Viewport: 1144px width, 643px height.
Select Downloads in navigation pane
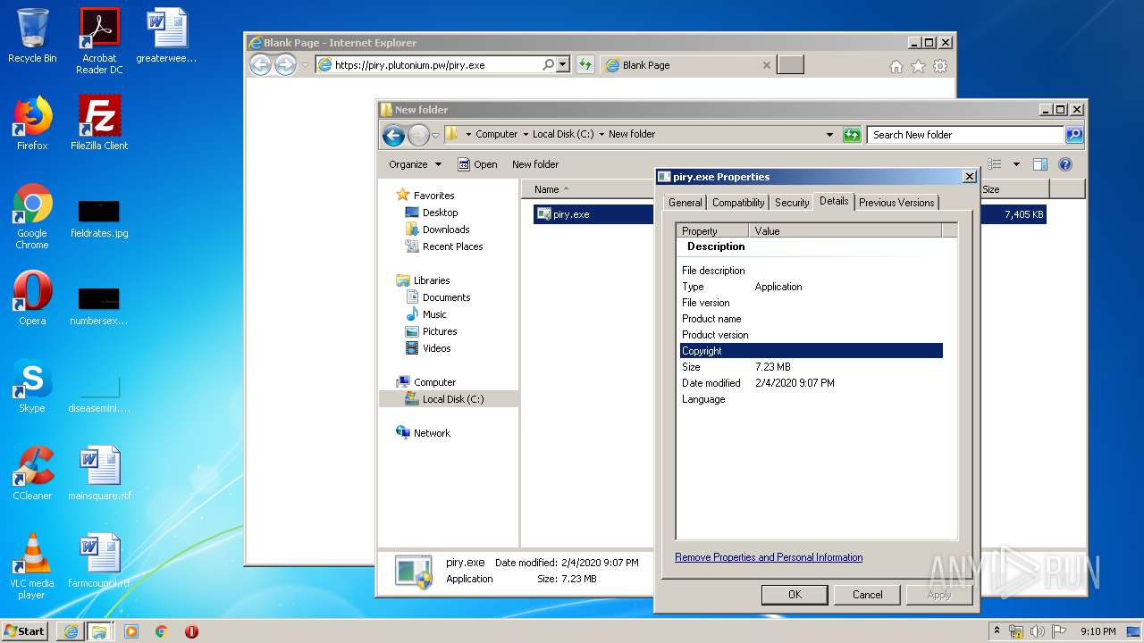[446, 230]
